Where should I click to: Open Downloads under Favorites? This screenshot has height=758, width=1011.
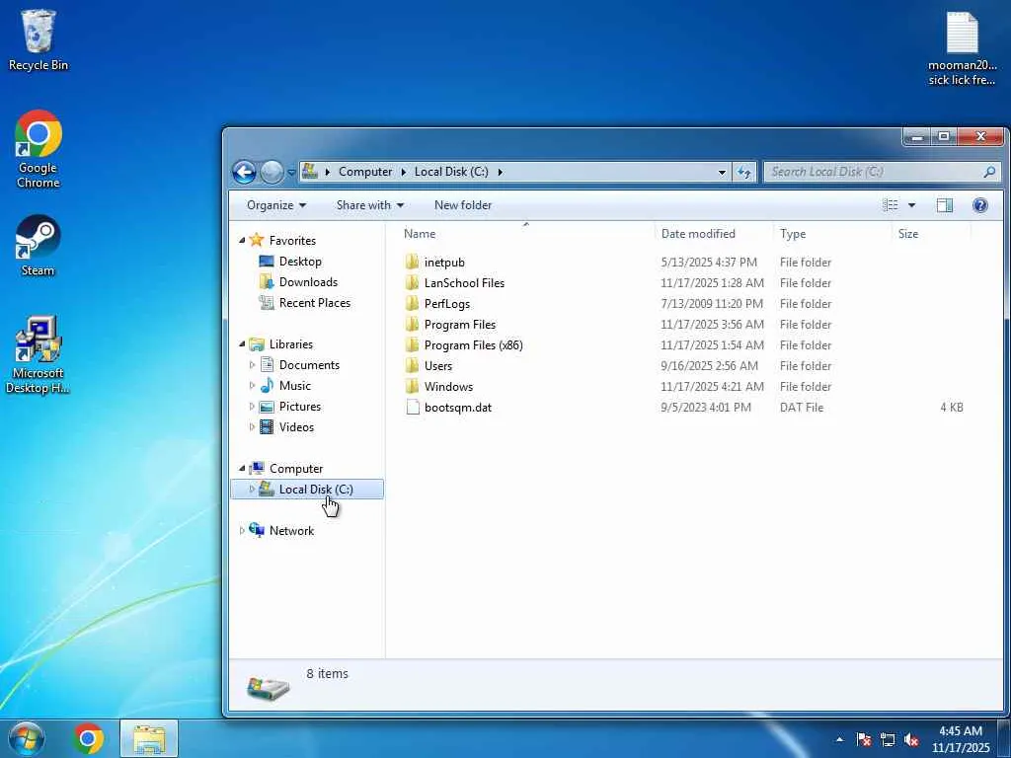point(308,281)
